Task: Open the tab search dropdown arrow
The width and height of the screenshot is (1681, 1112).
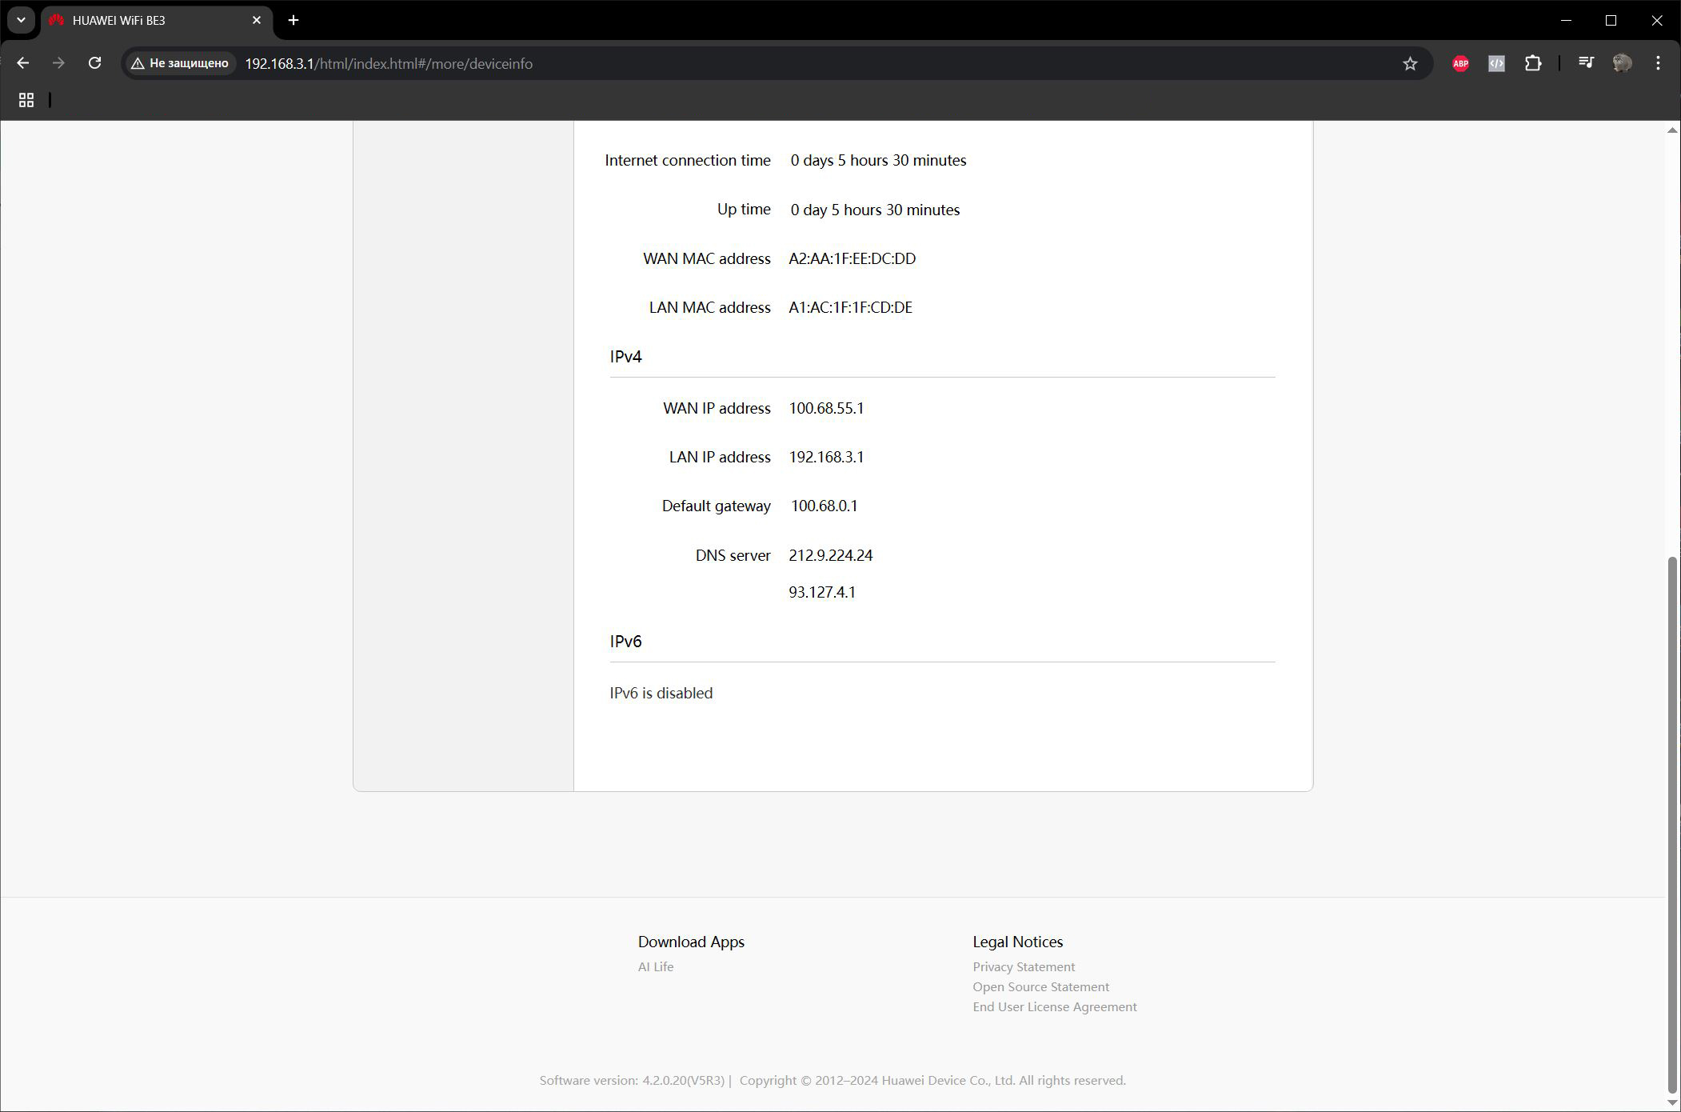Action: [x=22, y=20]
